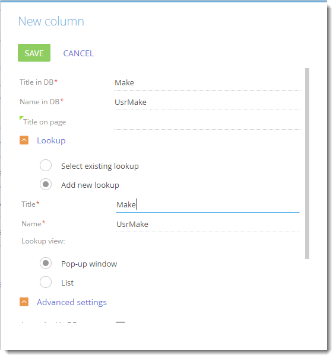
Task: Select the Add new lookup radio option
Action: coord(46,184)
